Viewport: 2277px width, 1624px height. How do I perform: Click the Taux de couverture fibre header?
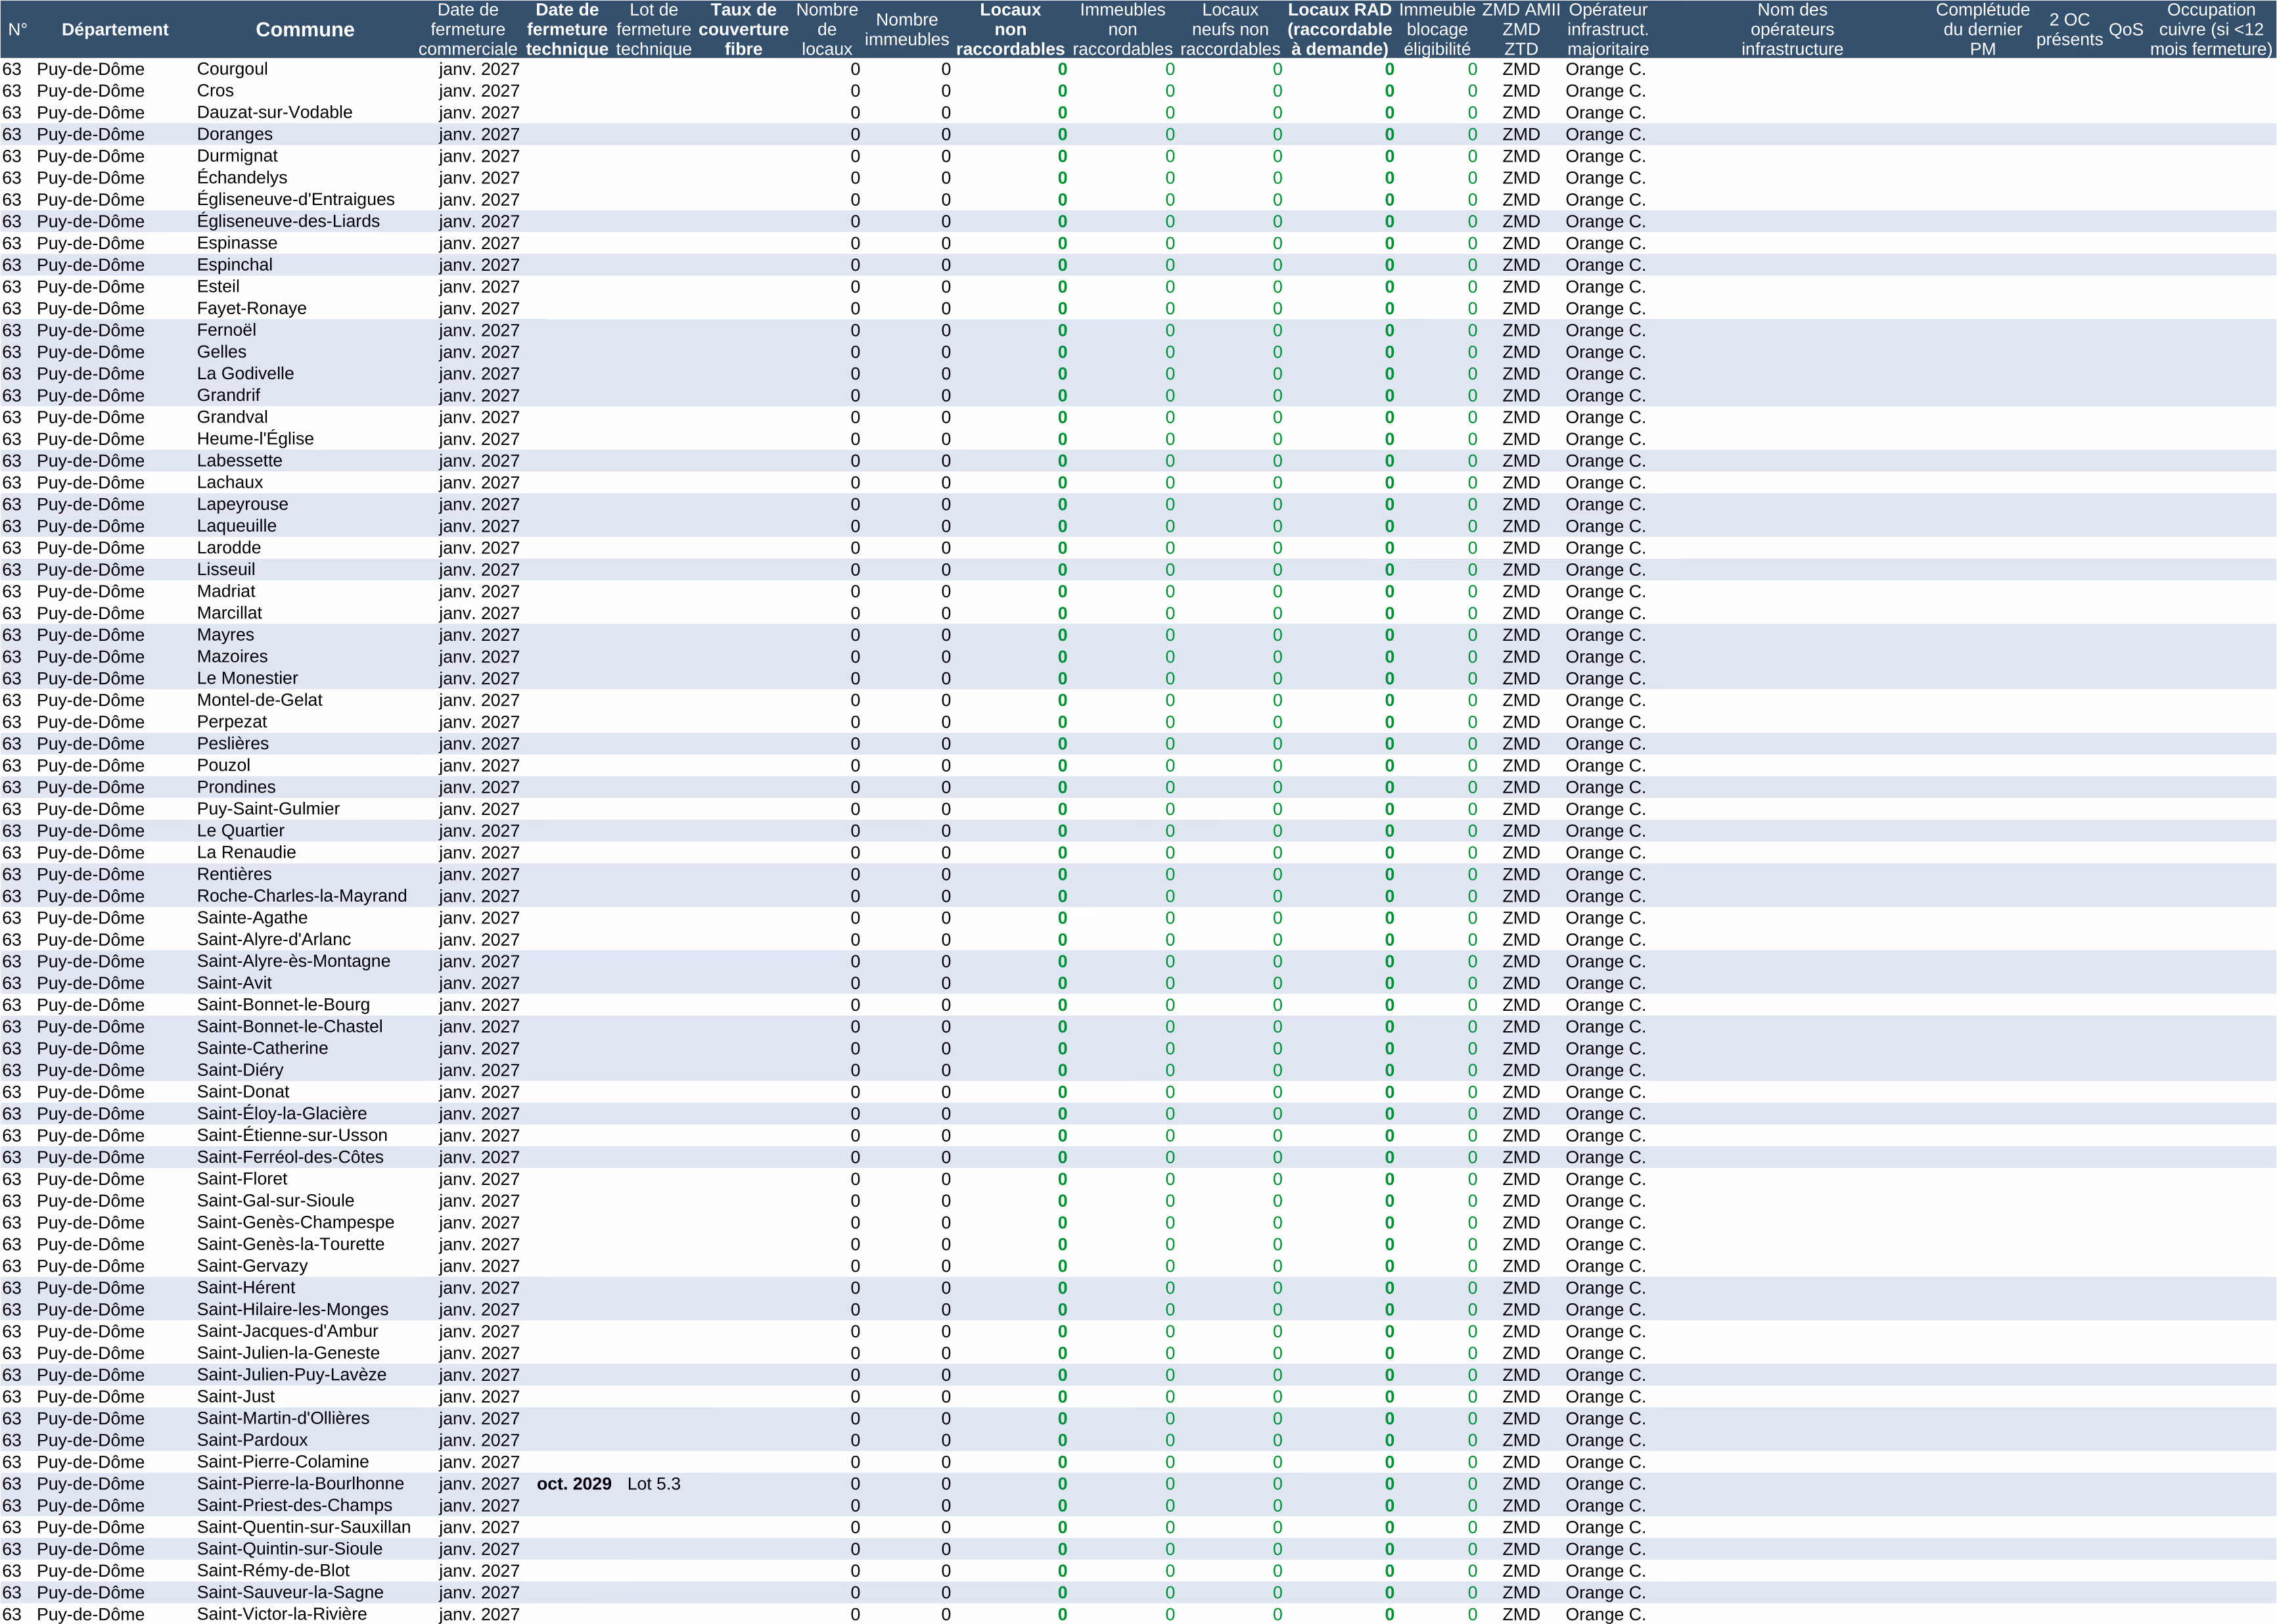click(x=743, y=30)
